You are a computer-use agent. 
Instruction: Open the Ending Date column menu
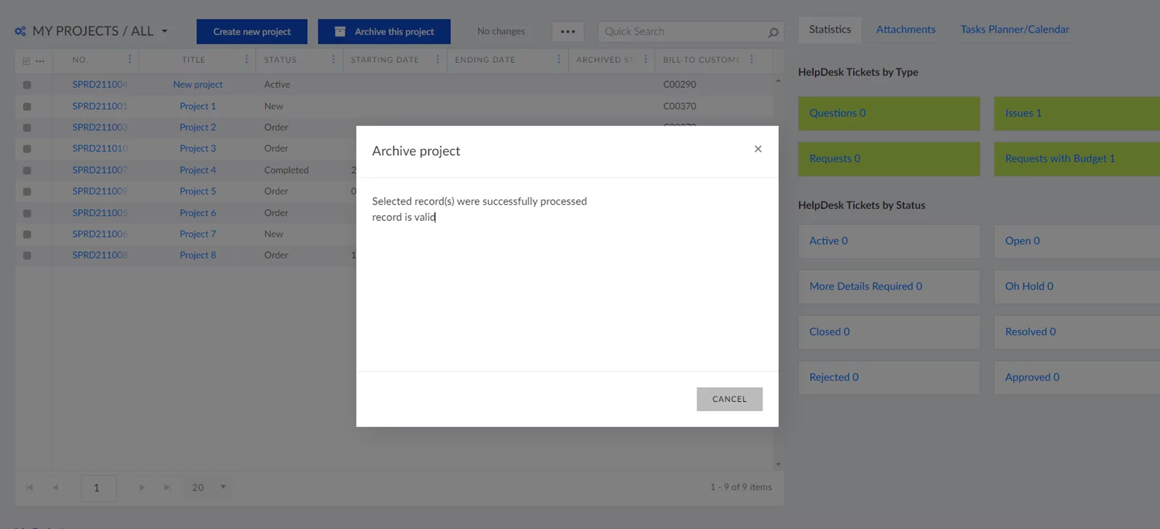pyautogui.click(x=558, y=59)
